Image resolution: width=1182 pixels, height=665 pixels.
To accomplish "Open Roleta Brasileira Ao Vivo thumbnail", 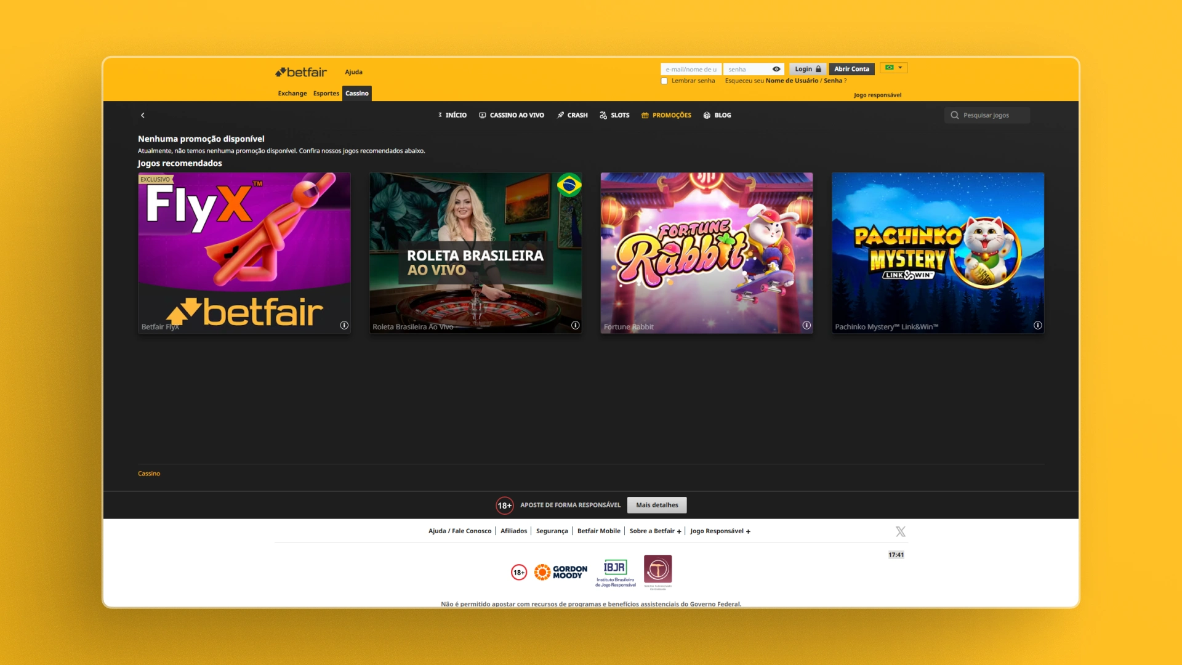I will tap(475, 253).
